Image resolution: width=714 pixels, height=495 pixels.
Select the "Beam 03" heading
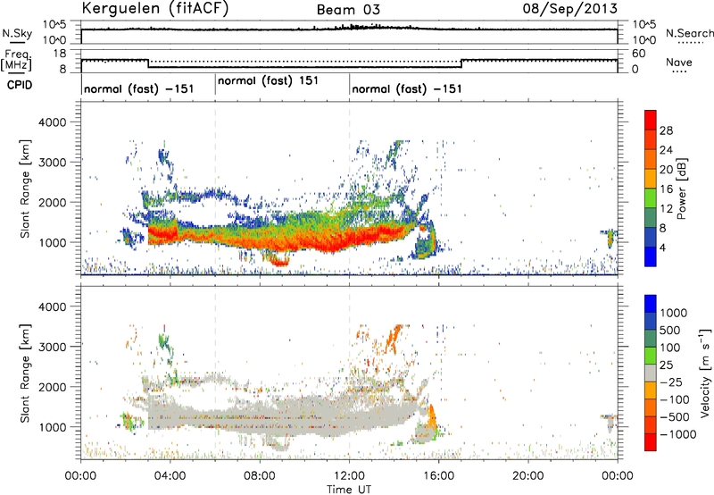tap(348, 10)
